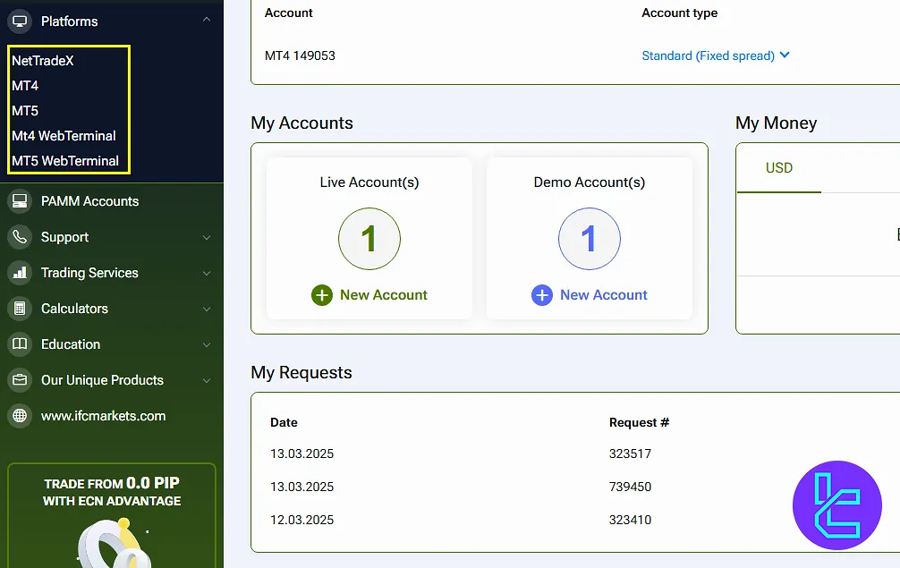Switch to the USD tab in My Money
Viewport: 900px width, 568px height.
coord(778,168)
